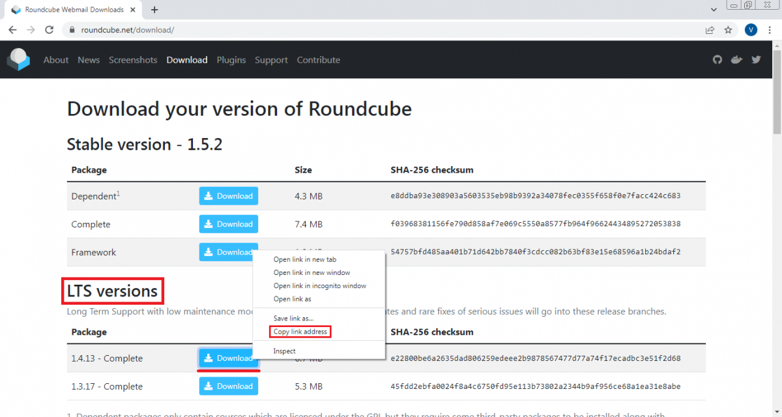Click the 5.3 MB size cell
Image resolution: width=782 pixels, height=417 pixels.
[x=309, y=386]
